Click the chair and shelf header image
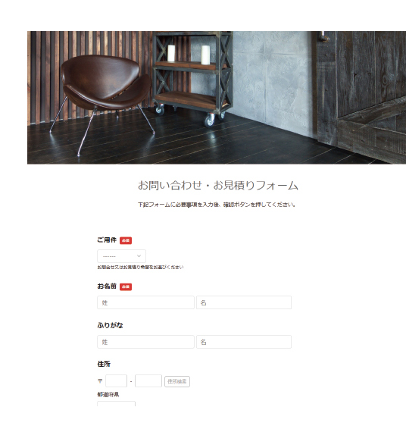Viewport: 406px width, 429px height. tap(217, 98)
